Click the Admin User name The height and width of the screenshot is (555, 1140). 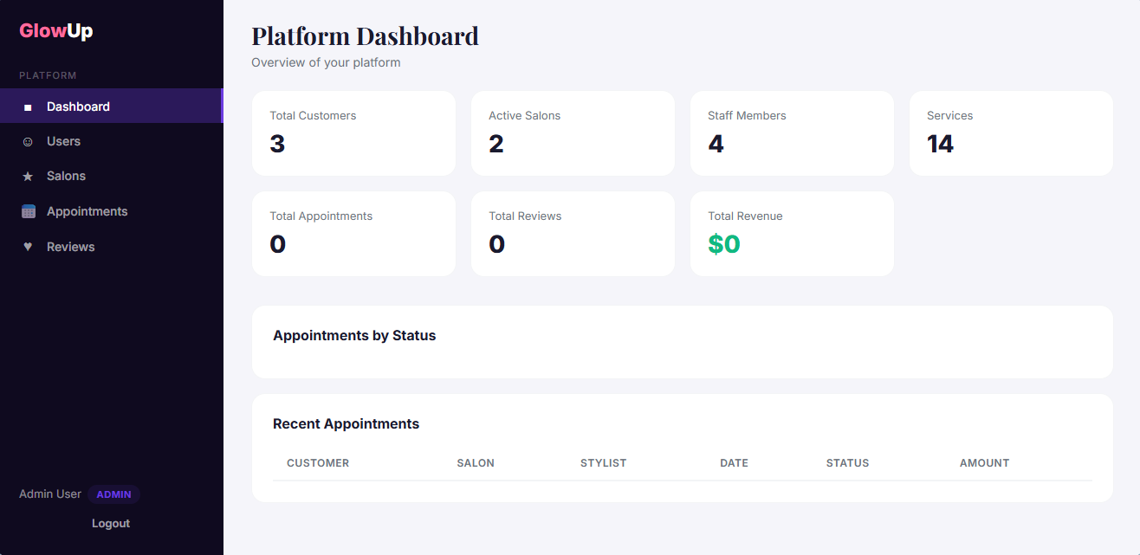(50, 494)
